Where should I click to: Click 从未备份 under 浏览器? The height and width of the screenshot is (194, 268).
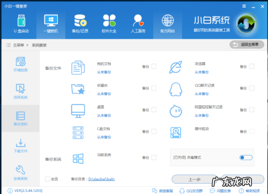click(x=202, y=72)
